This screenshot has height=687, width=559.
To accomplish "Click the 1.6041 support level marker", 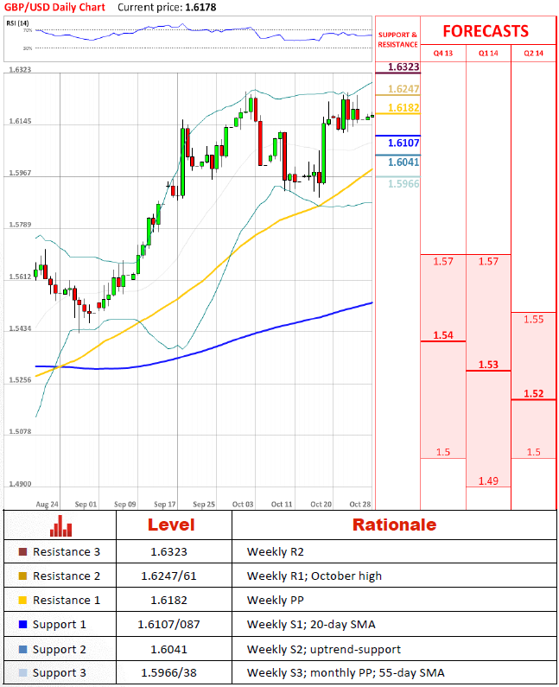I will coord(403,162).
